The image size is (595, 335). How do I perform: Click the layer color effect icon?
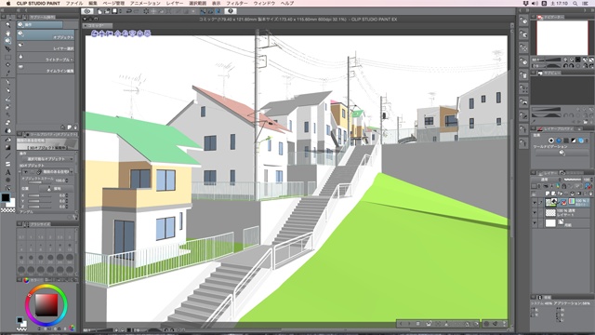pos(581,141)
